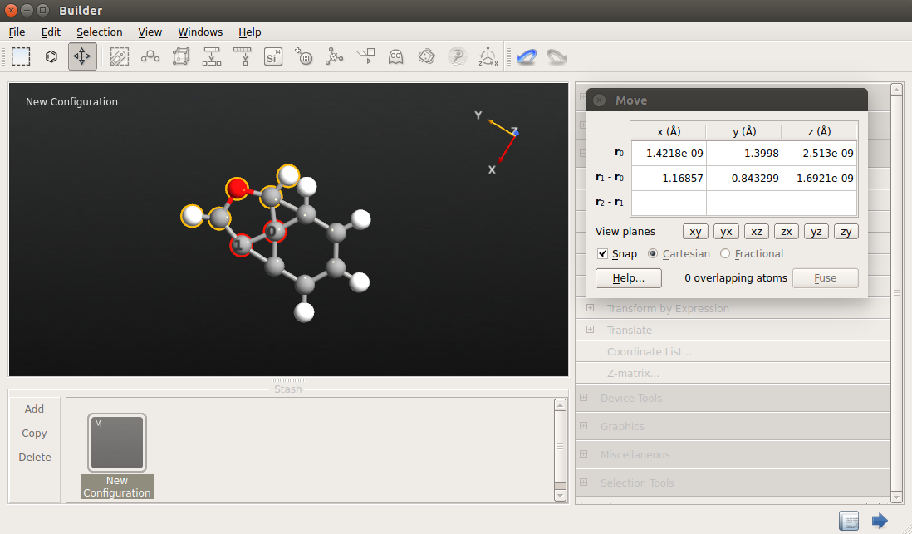
Task: Open Coordinate List... in the side panel
Action: pos(649,351)
